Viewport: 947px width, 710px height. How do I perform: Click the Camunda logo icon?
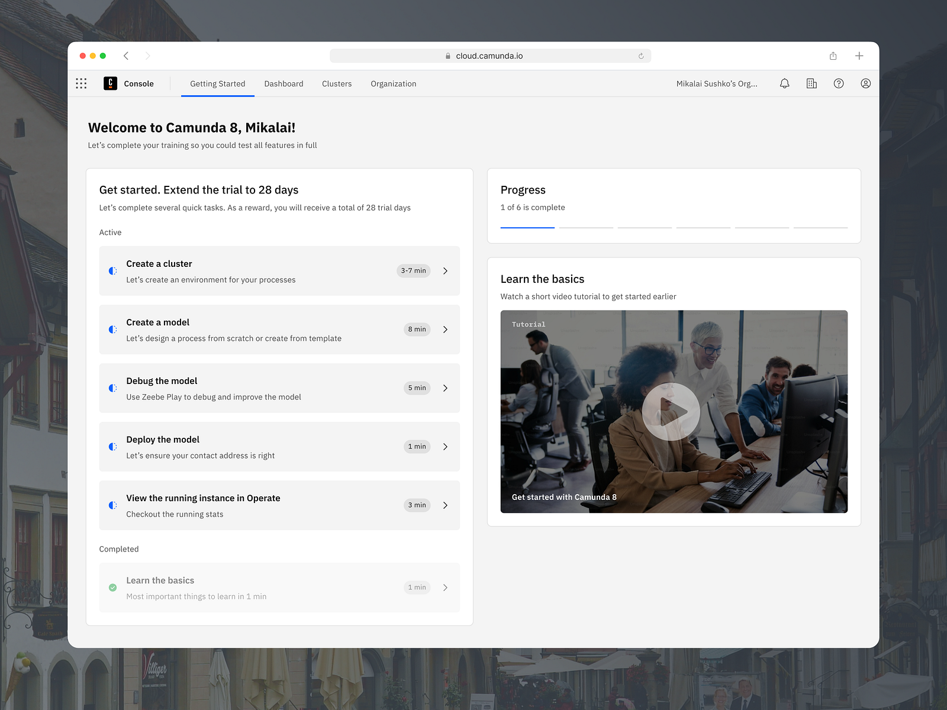pos(110,83)
